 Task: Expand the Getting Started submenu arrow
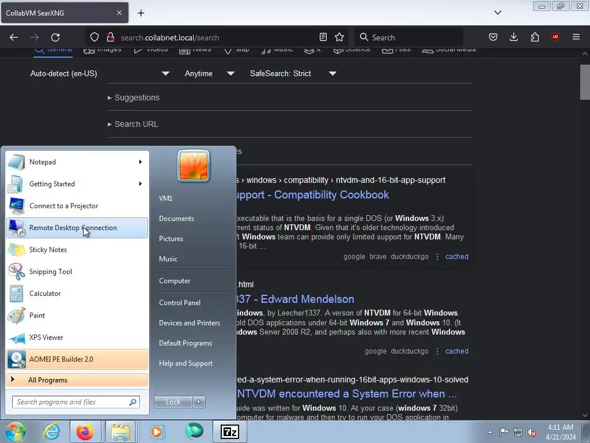141,184
